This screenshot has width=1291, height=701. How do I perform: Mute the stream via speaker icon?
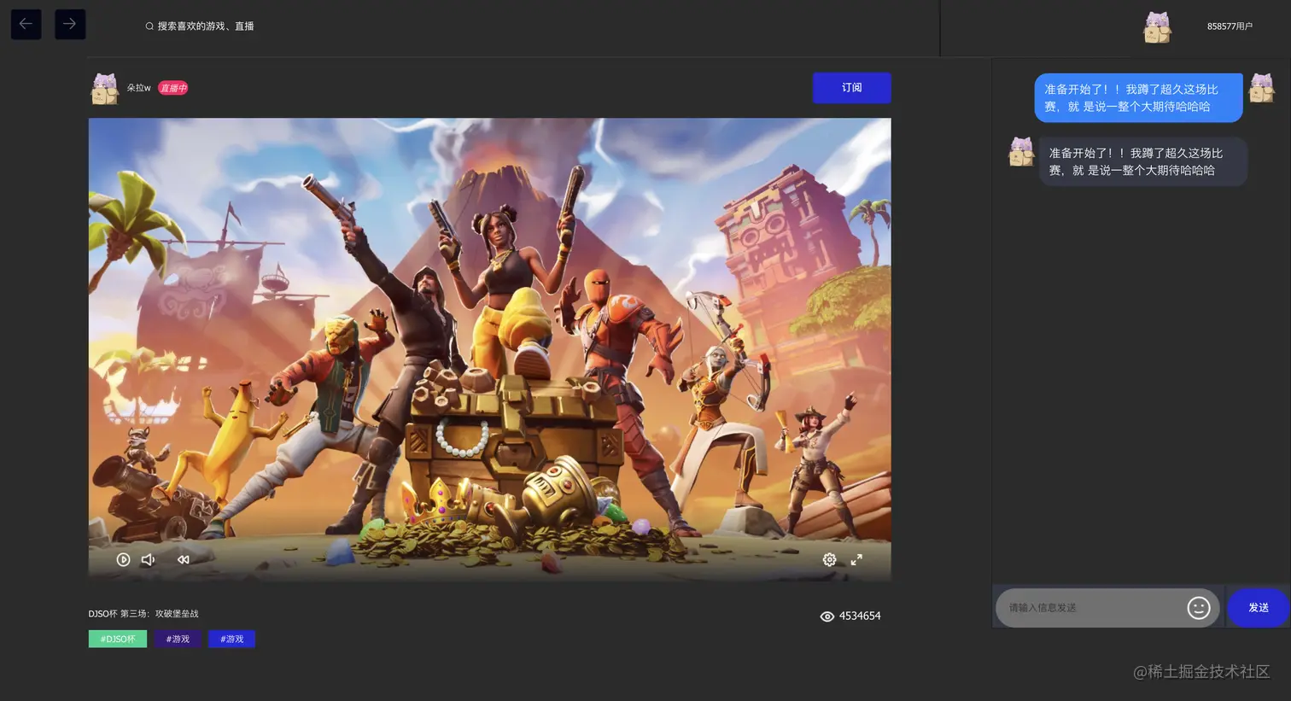pyautogui.click(x=149, y=559)
